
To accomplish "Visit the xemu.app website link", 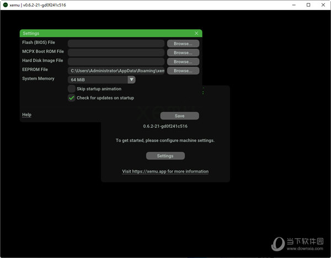I will coord(165,171).
